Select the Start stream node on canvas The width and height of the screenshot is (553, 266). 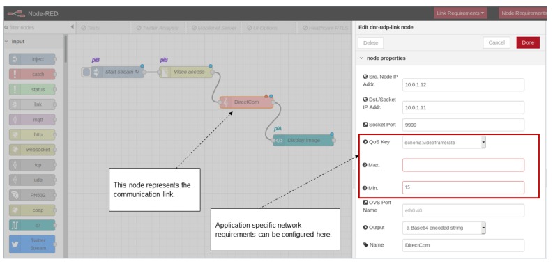118,72
